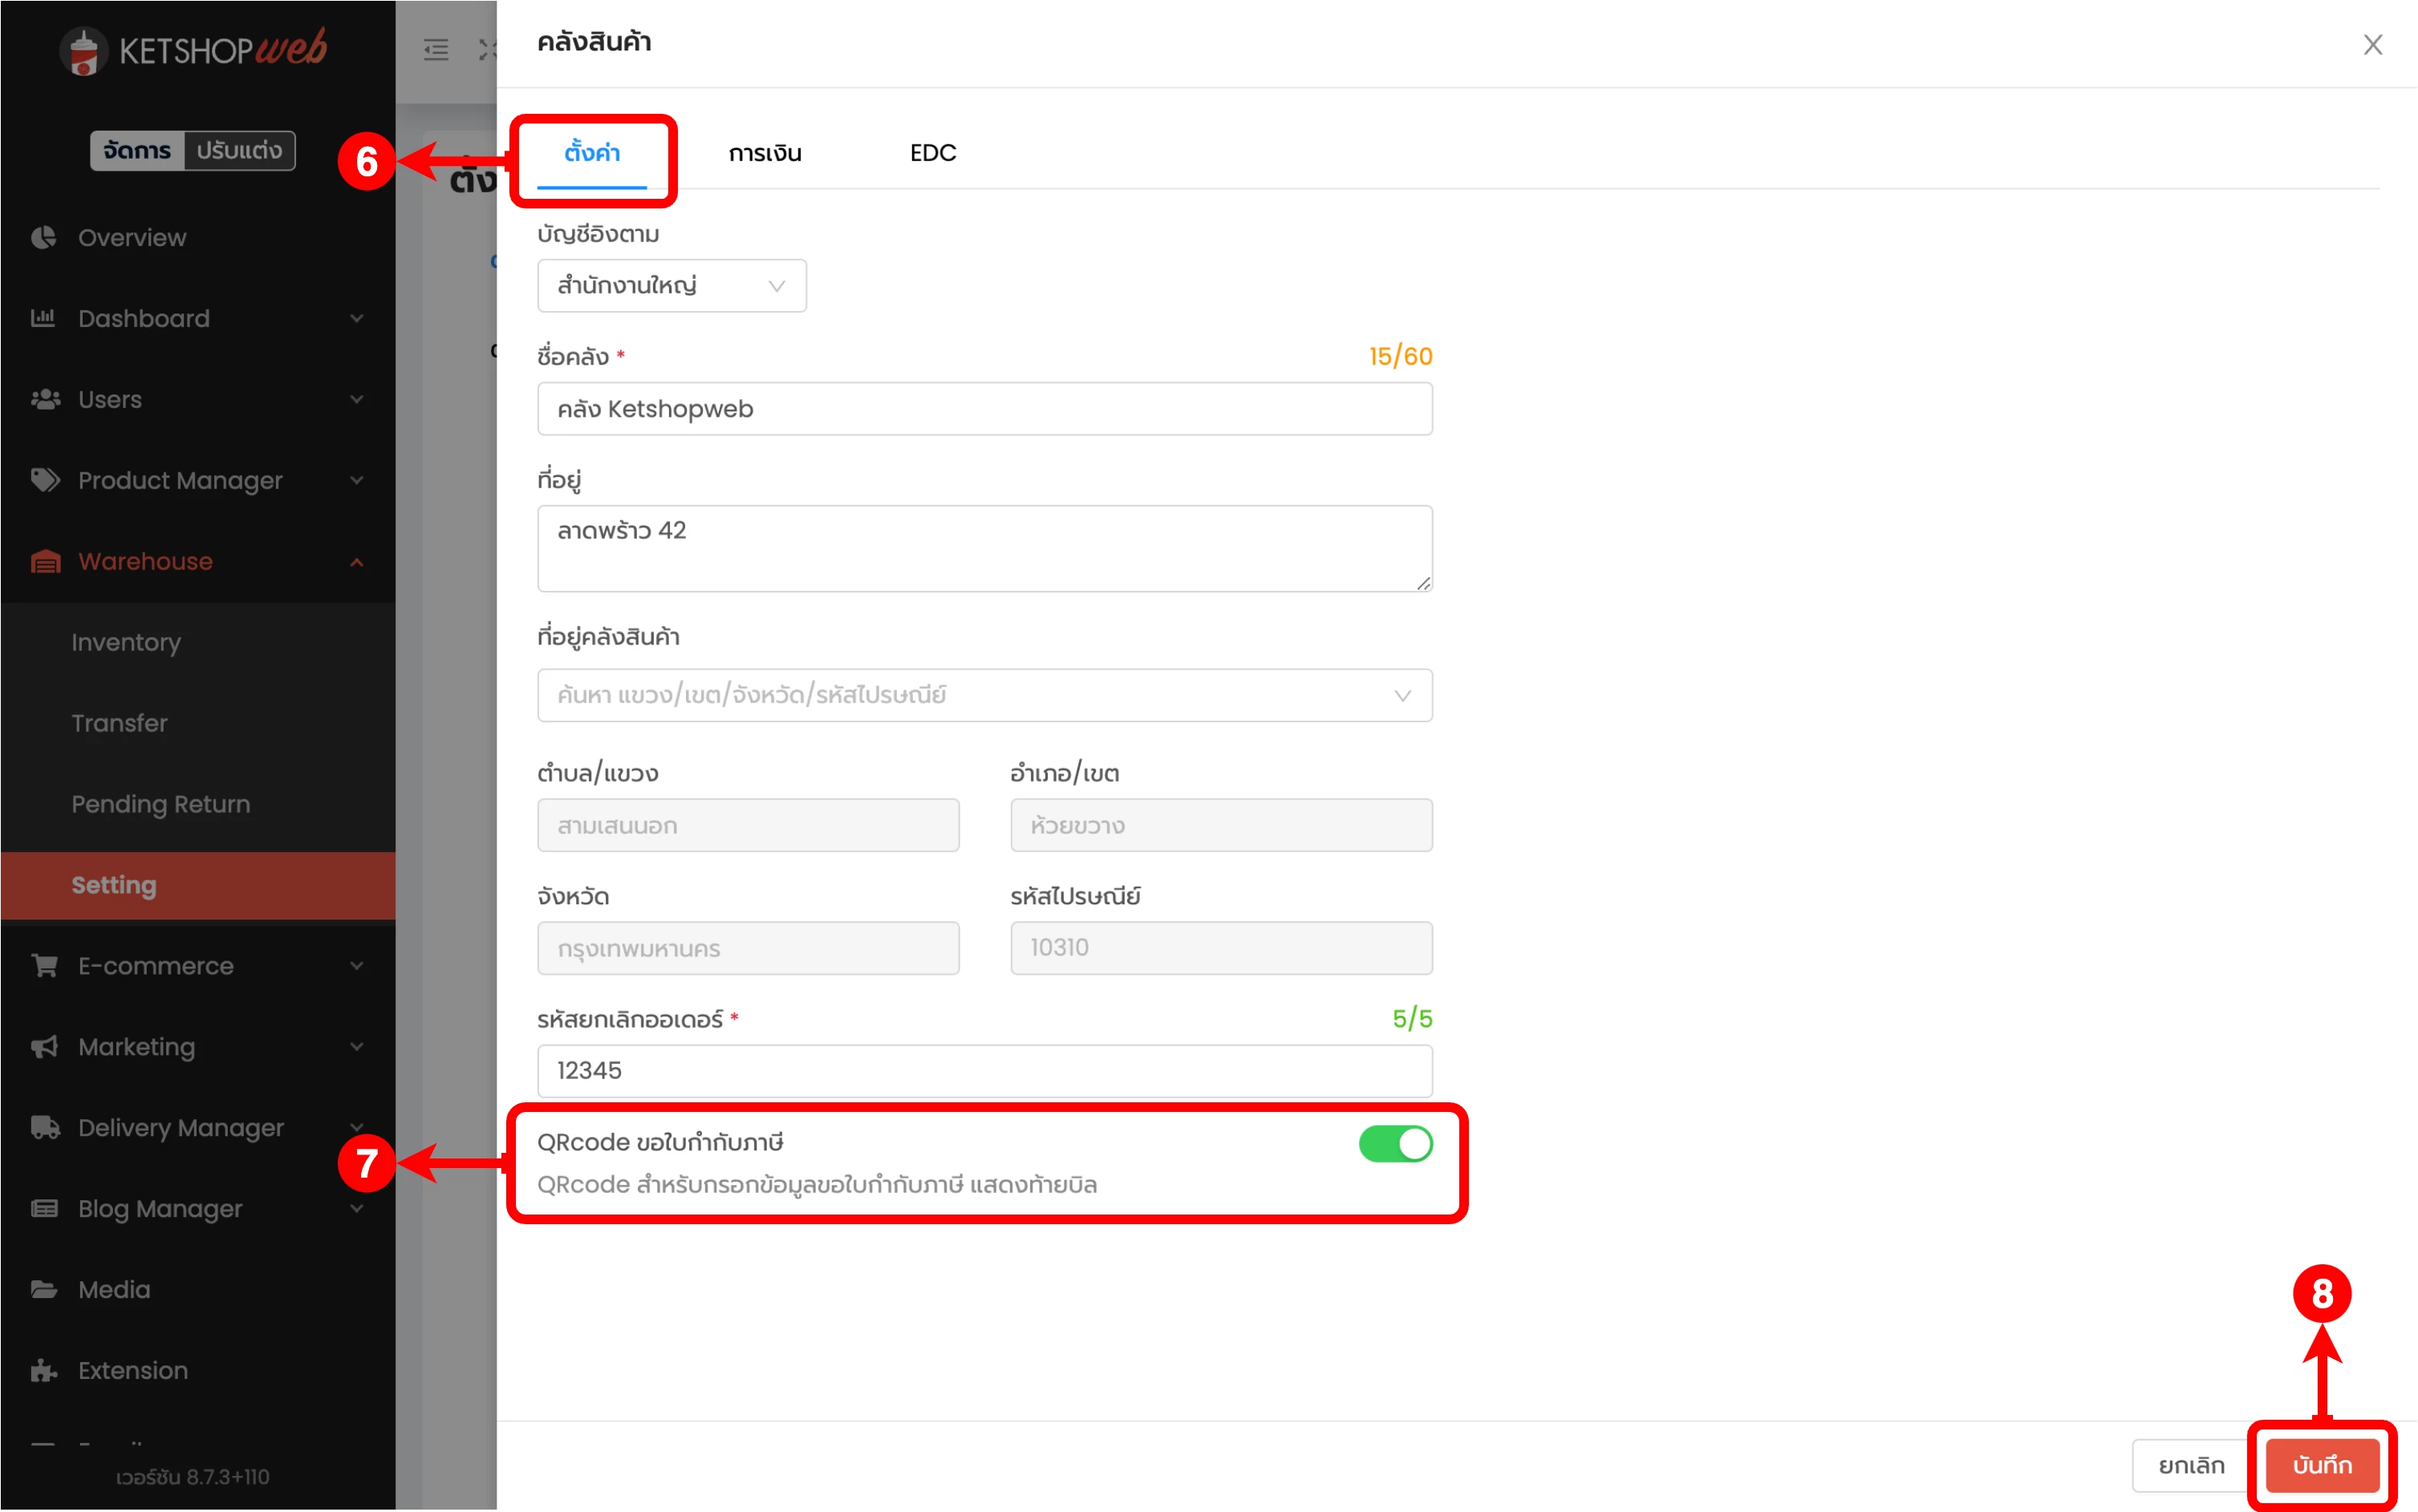The height and width of the screenshot is (1512, 2418).
Task: Click the Overview pie chart icon
Action: pyautogui.click(x=43, y=237)
